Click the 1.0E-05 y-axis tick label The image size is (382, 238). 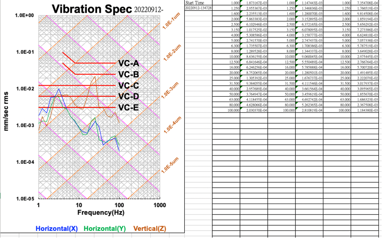24,199
